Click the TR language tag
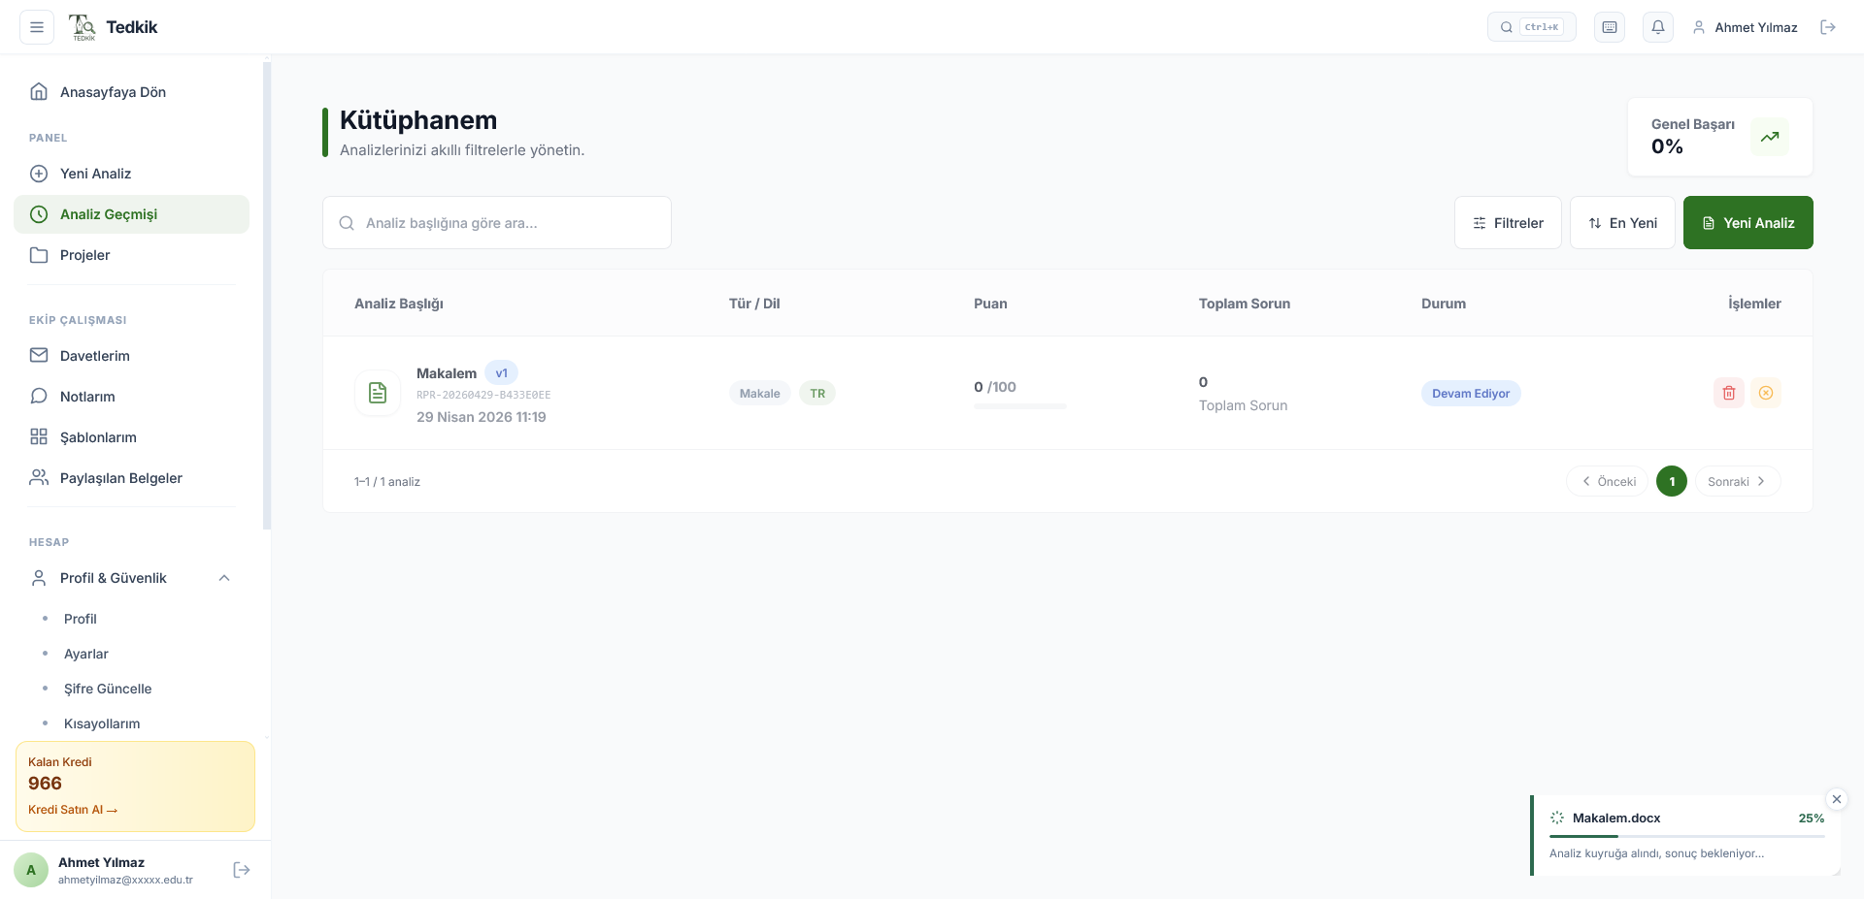The image size is (1864, 899). 817,394
